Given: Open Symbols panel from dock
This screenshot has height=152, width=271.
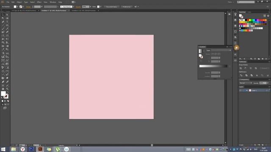Looking at the screenshot, I should click(235, 20).
